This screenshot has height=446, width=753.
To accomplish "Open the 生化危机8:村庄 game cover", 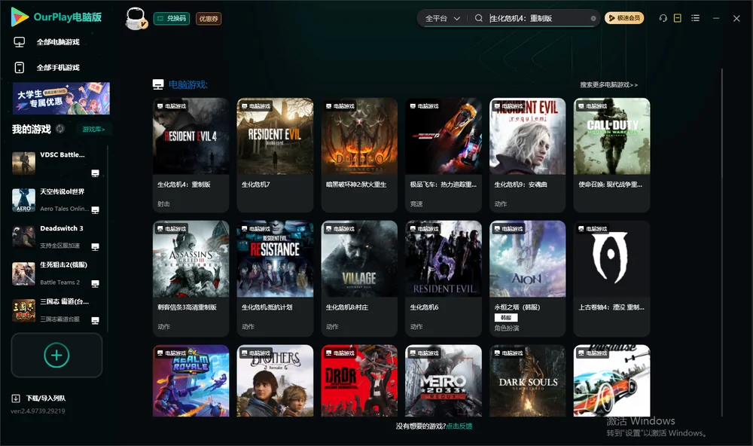I will 359,259.
